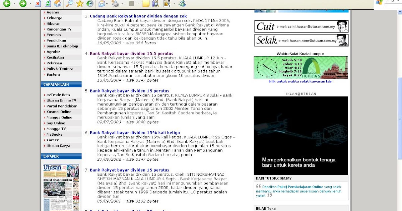Open the Utusan E-Paper front page thumbnail
This screenshot has width=402, height=211.
pyautogui.click(x=61, y=188)
